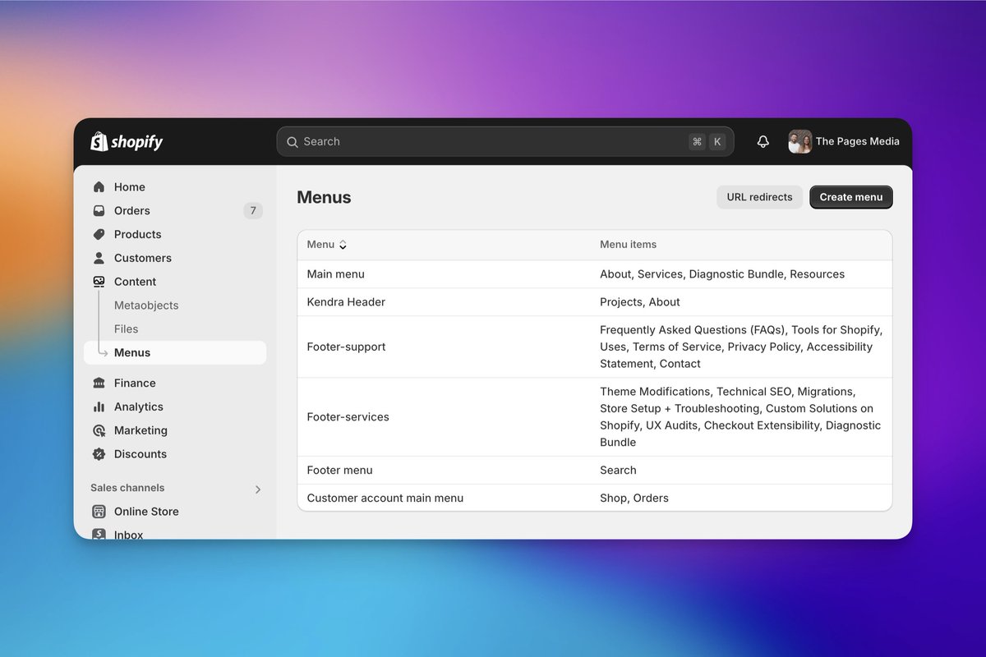The height and width of the screenshot is (657, 986).
Task: Click the Menu items column header
Action: (629, 245)
